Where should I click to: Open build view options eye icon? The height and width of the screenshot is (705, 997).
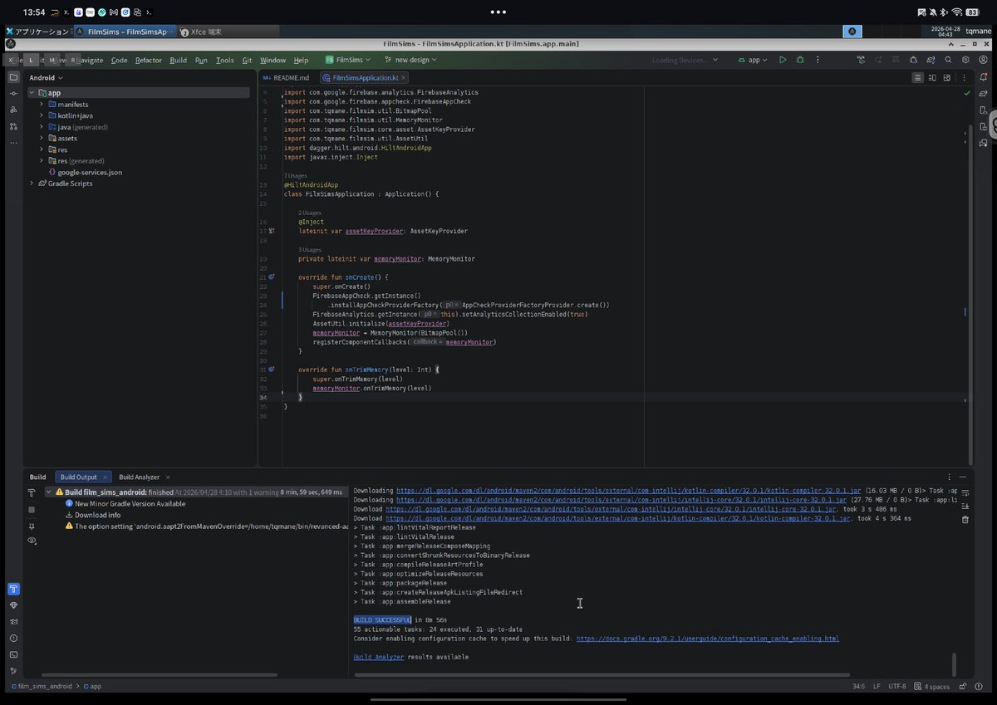[32, 541]
